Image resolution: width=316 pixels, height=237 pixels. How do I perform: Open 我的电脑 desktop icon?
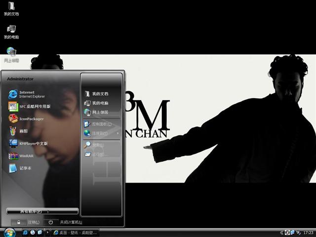point(11,32)
